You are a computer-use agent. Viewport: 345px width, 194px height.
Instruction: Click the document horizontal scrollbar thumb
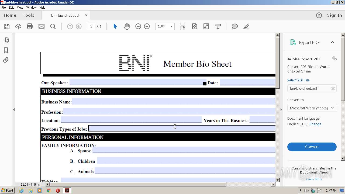(138, 184)
